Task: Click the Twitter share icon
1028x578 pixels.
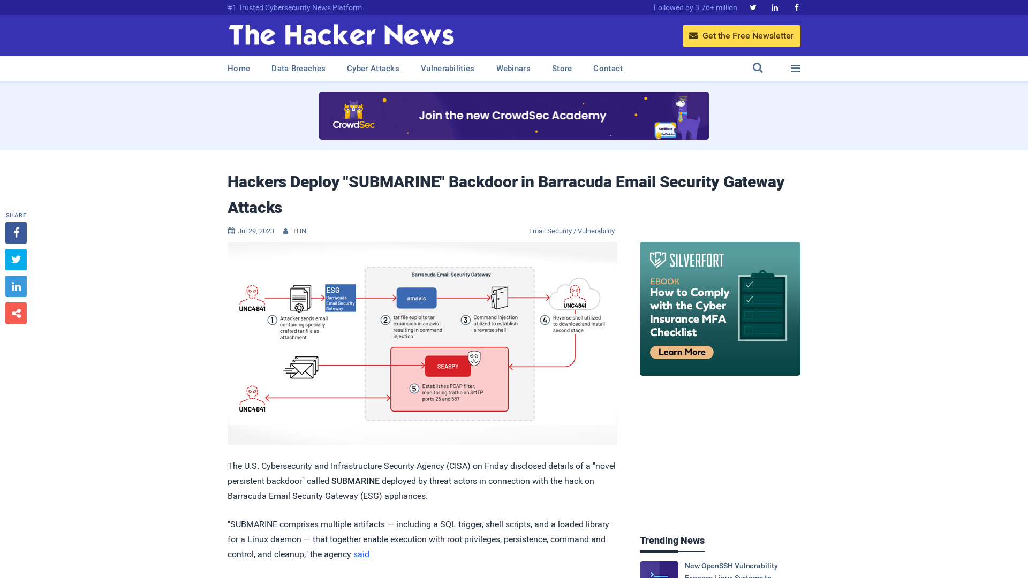Action: pos(16,259)
